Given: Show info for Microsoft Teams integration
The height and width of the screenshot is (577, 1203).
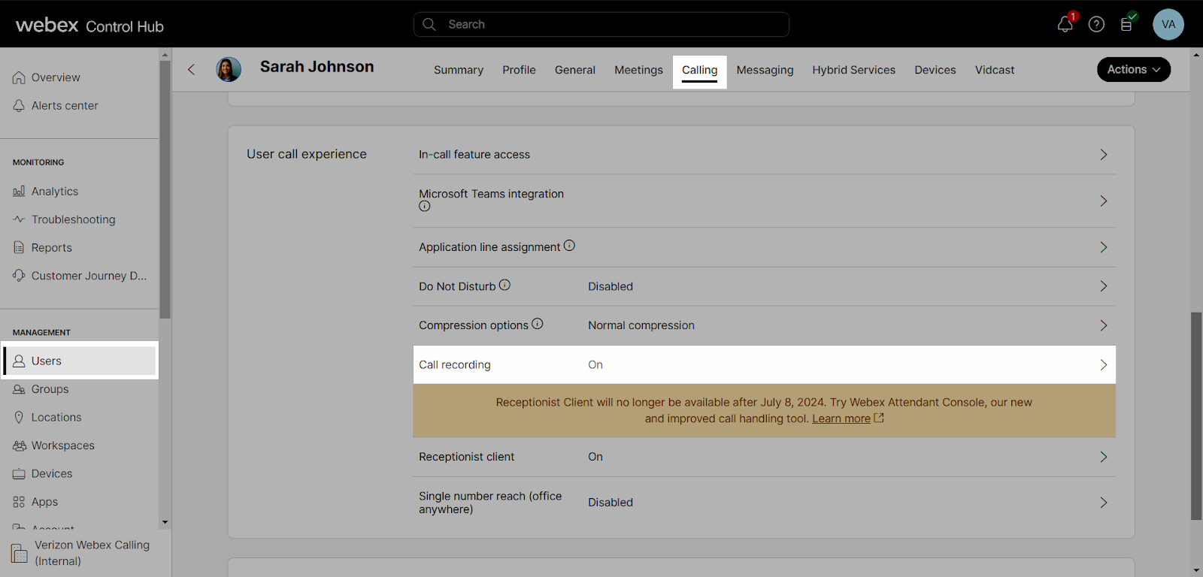Looking at the screenshot, I should pos(425,206).
